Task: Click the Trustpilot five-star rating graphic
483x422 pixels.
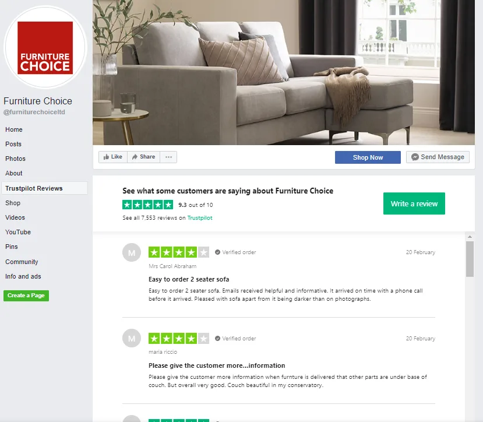Action: coord(148,205)
